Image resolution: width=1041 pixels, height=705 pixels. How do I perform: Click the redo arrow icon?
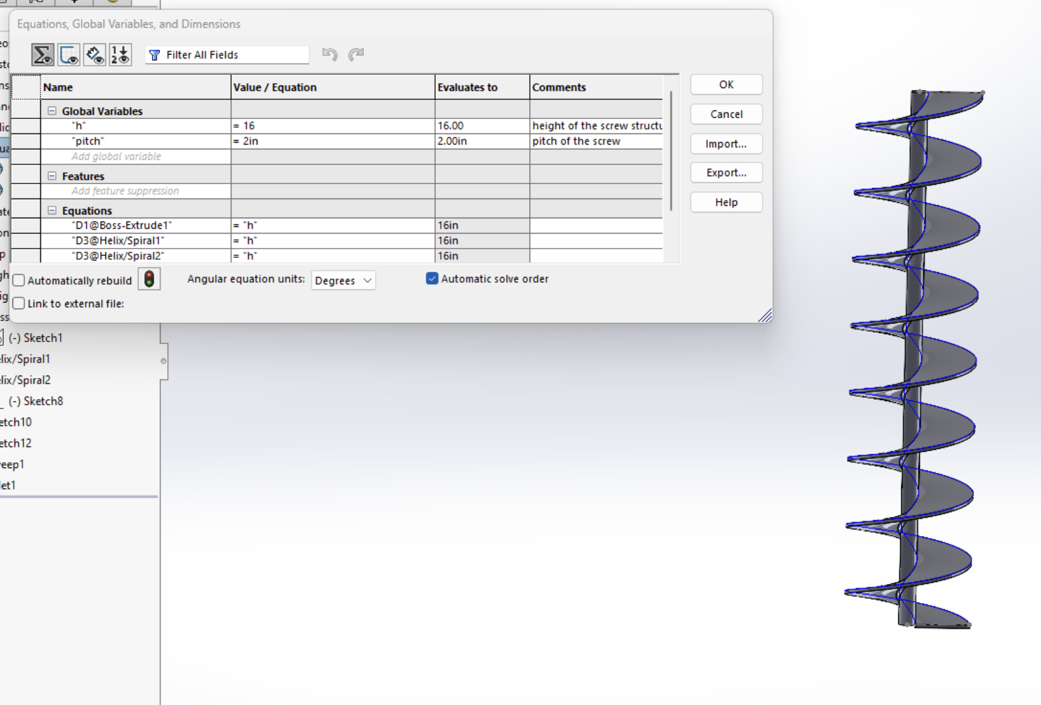[x=356, y=55]
